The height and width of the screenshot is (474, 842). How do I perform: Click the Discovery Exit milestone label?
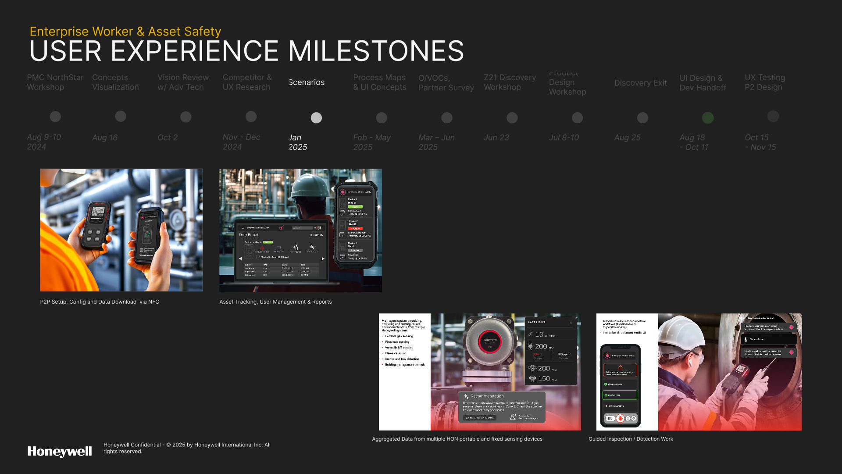pyautogui.click(x=640, y=83)
